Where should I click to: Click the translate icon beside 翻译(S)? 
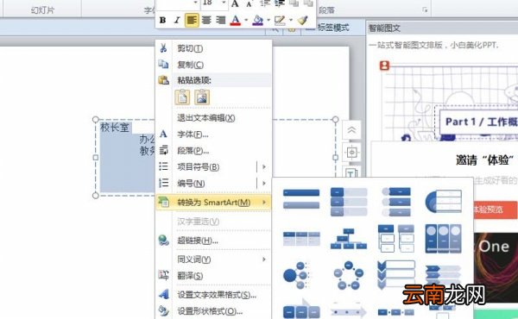click(x=163, y=275)
